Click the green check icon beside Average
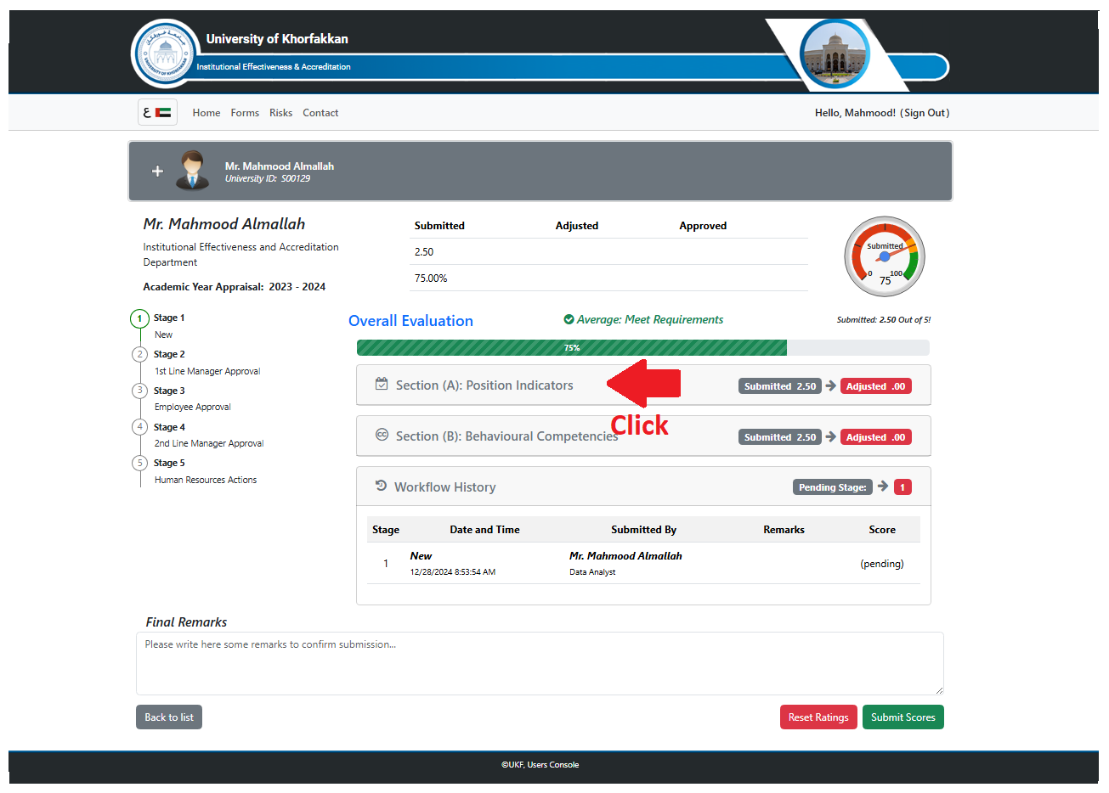 pyautogui.click(x=569, y=320)
